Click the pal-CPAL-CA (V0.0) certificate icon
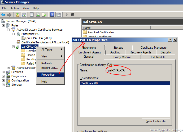 (23, 38)
